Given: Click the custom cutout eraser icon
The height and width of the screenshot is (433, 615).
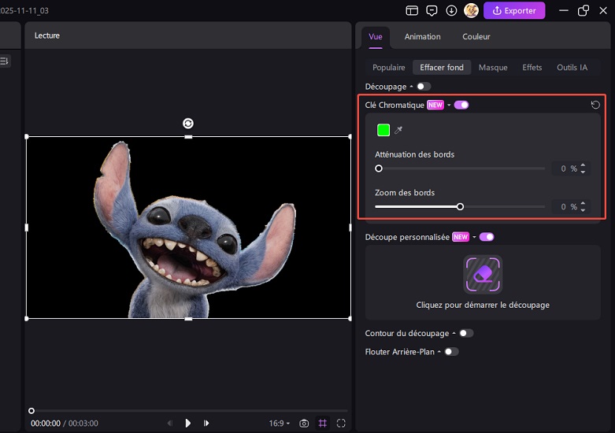Looking at the screenshot, I should 483,275.
